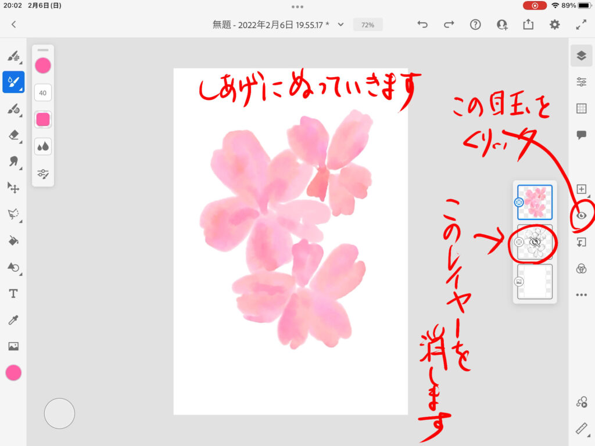Go back to the home screen
This screenshot has width=595, height=446.
click(14, 24)
